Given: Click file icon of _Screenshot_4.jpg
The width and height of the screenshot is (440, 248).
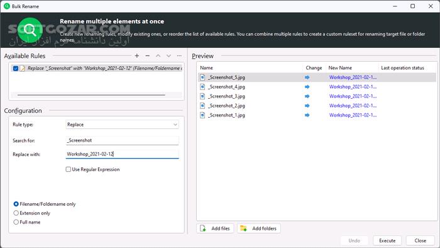Looking at the screenshot, I should (202, 87).
